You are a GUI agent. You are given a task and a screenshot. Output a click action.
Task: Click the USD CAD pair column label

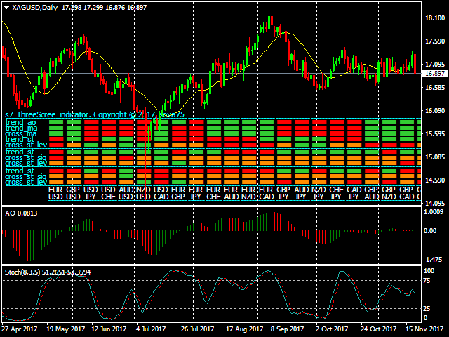coord(161,193)
